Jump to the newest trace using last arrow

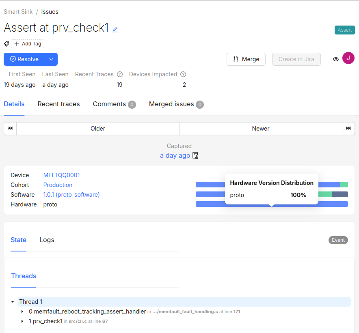tap(348, 129)
